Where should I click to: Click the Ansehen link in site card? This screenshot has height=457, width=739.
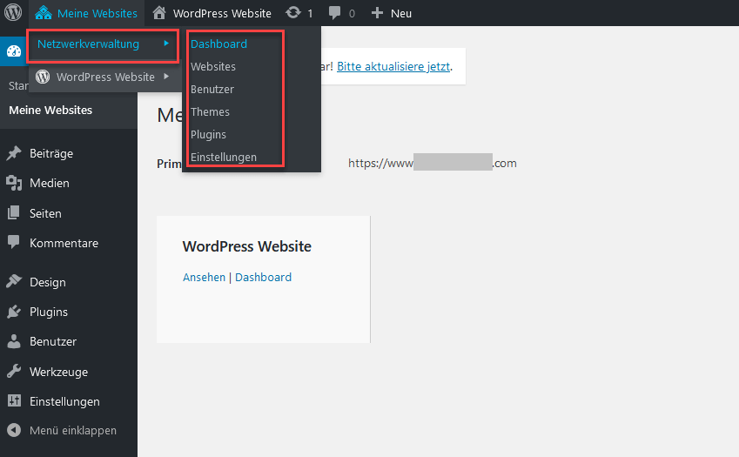(204, 277)
